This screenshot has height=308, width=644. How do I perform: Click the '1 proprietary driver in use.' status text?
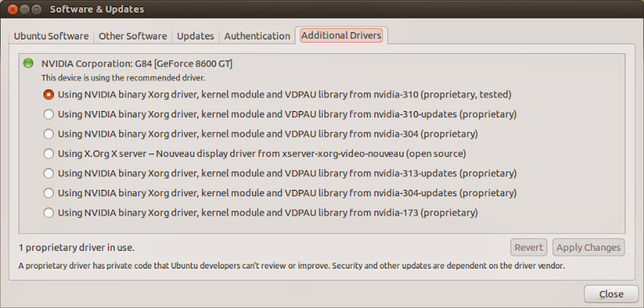[76, 248]
